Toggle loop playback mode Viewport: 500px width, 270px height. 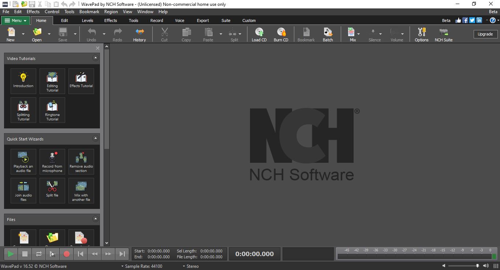(x=38, y=254)
